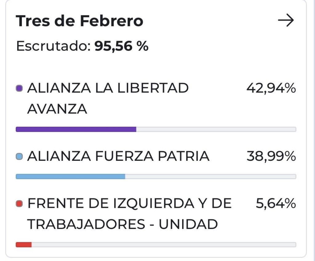This screenshot has width=315, height=261.
Task: Click the gray unfilled part of the blue bar
Action: tap(210, 176)
